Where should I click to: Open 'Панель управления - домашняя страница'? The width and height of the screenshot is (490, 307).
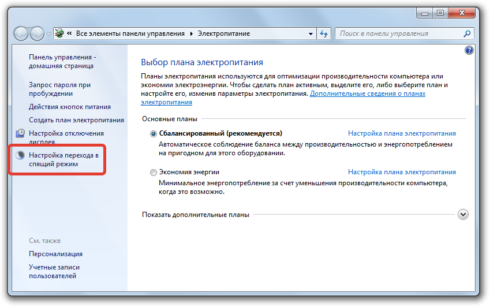point(62,62)
